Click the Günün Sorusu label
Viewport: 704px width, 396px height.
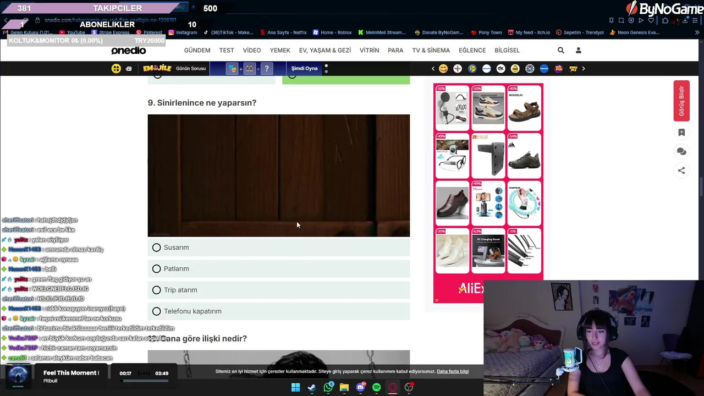[x=191, y=69]
